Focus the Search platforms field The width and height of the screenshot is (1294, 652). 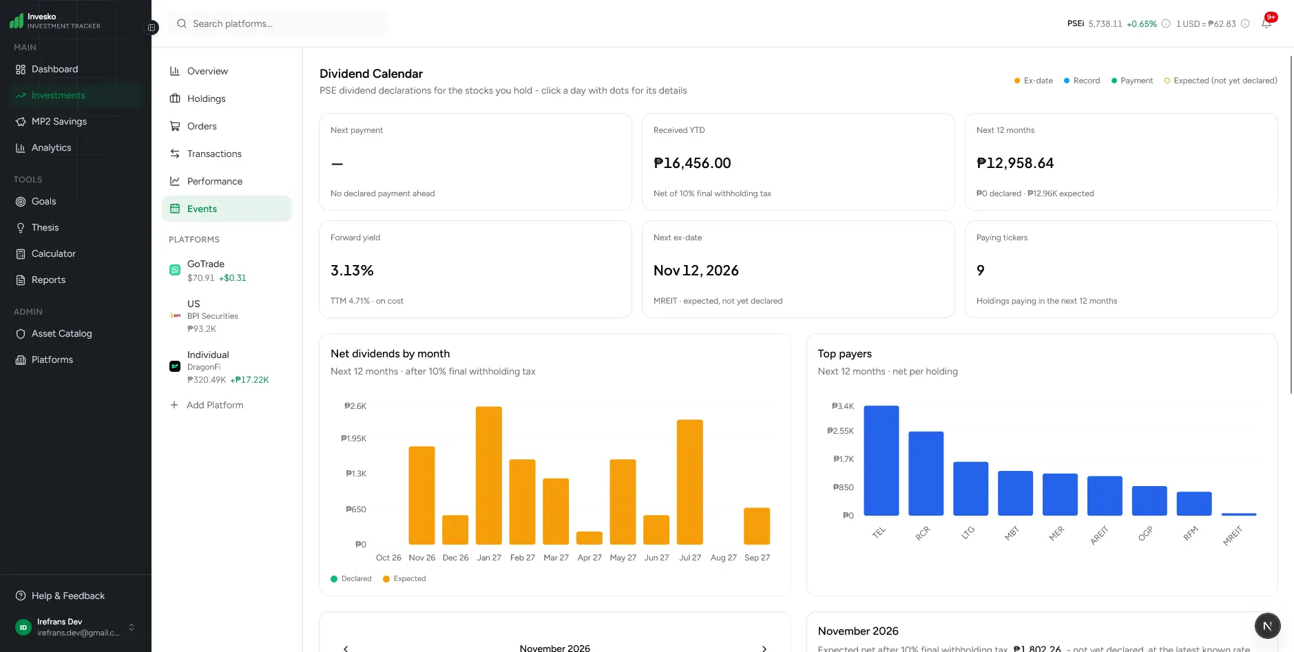coord(279,23)
